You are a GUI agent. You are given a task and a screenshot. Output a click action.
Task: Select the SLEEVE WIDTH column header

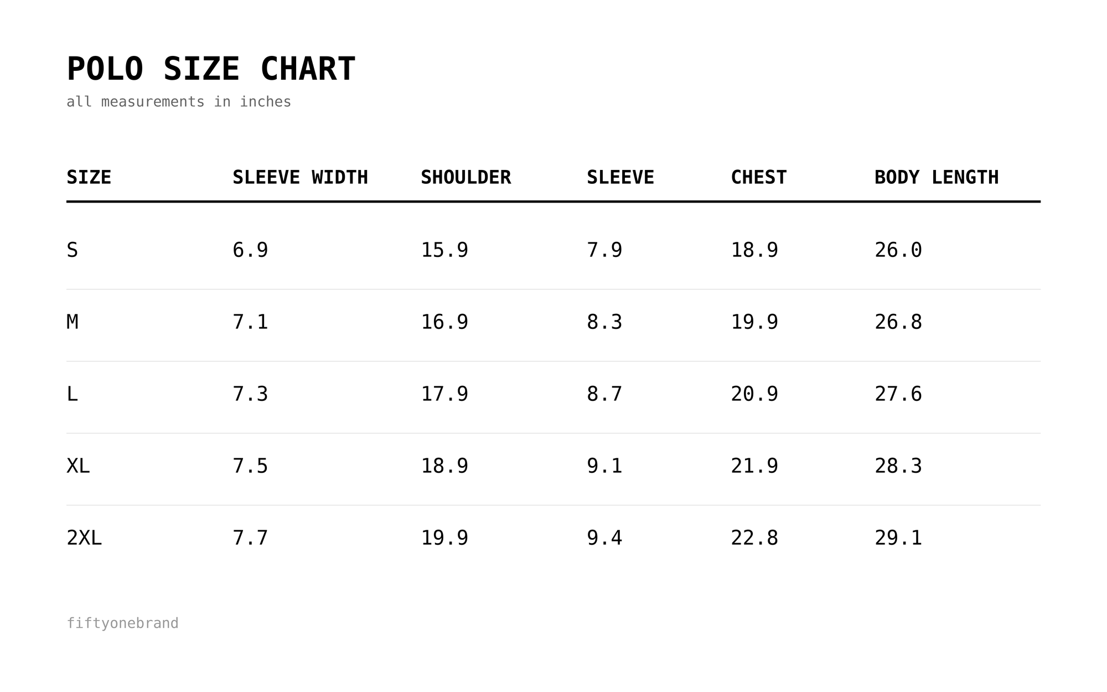point(300,178)
